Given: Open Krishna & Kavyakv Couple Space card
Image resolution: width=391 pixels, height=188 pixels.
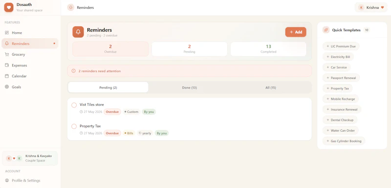Looking at the screenshot, I should click(30, 158).
